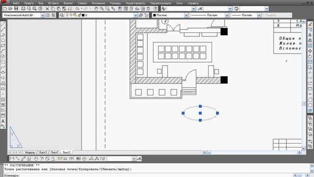Expand the lineweight Послою dropdown
The image size is (314, 177).
point(259,15)
